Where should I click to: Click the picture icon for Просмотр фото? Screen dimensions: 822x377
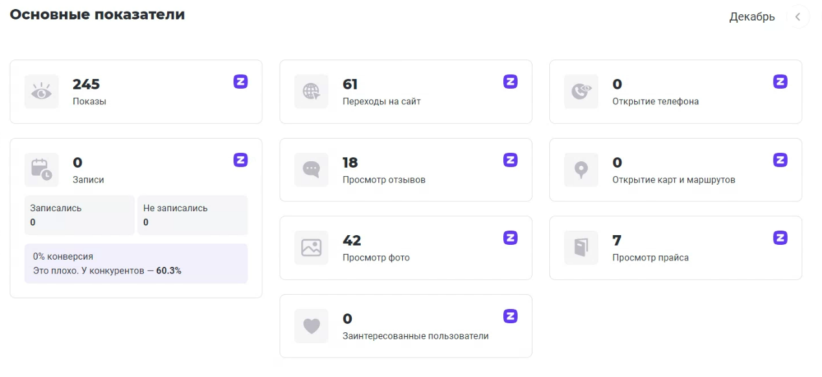click(312, 247)
